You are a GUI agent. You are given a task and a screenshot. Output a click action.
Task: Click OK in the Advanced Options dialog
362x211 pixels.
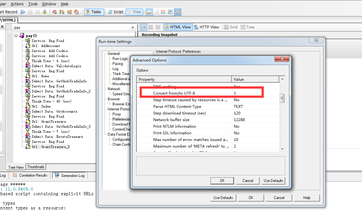[222, 180]
